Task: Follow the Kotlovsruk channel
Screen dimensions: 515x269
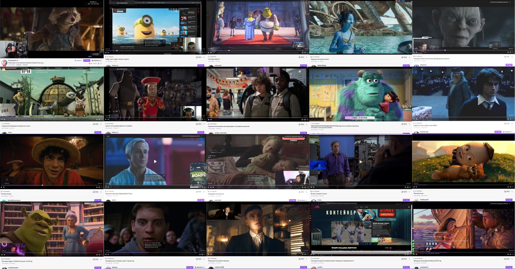Action: [x=498, y=132]
